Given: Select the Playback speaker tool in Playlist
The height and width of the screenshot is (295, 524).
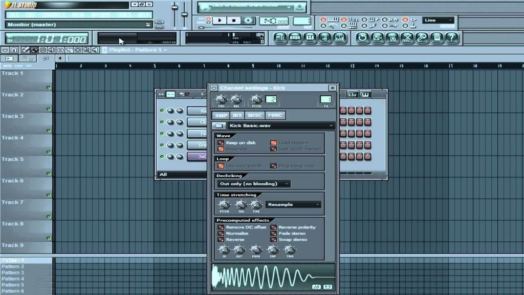Looking at the screenshot, I should pos(95,50).
